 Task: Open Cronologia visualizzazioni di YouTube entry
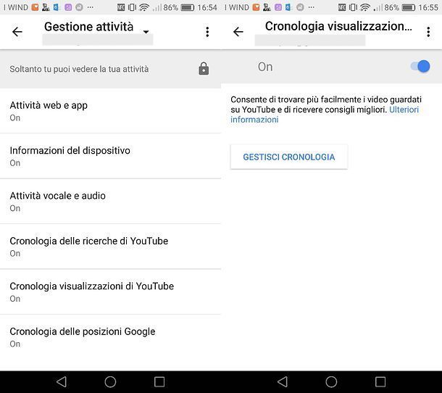click(x=110, y=291)
